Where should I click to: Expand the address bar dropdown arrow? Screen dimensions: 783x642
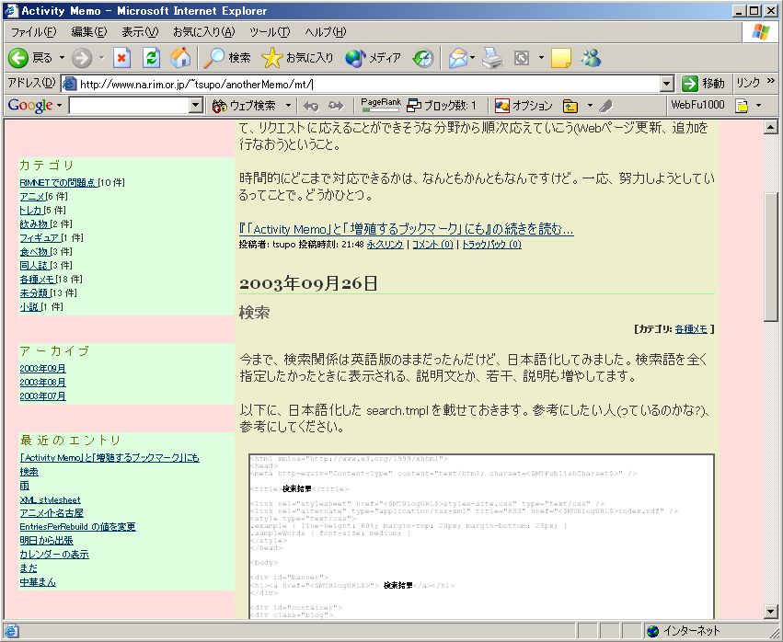pos(667,84)
